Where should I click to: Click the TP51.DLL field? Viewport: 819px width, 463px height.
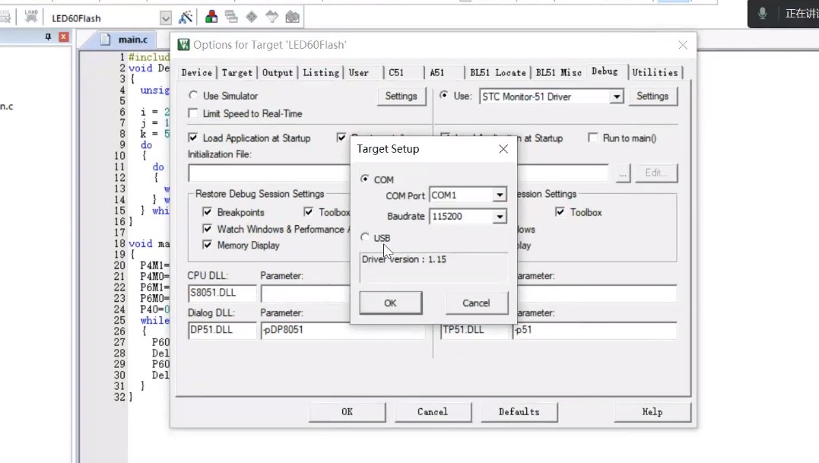(x=475, y=330)
